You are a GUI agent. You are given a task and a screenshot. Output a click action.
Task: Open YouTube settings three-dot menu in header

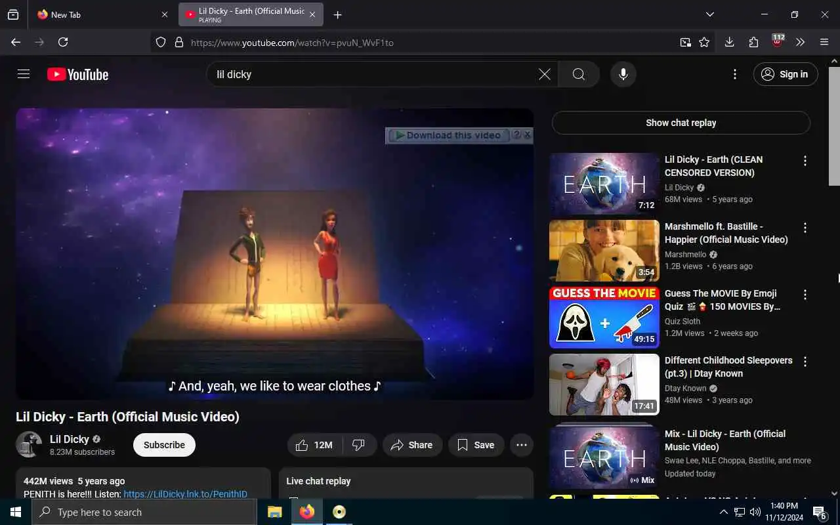pyautogui.click(x=735, y=74)
